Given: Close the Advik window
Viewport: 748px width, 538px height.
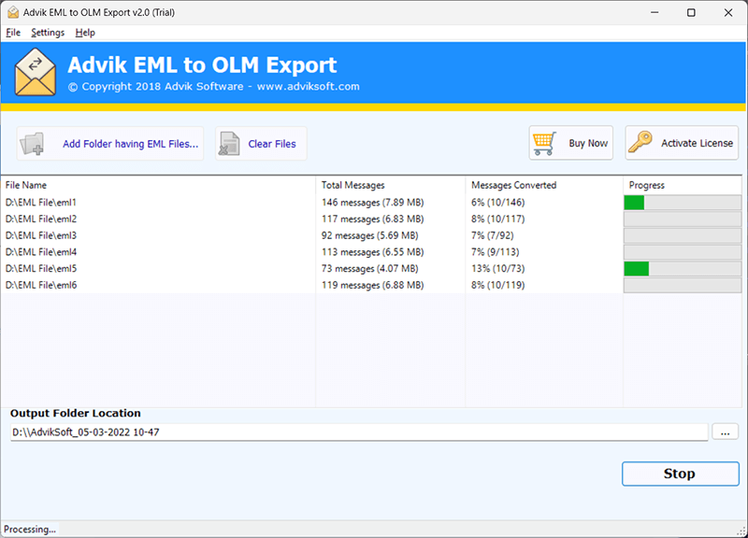Looking at the screenshot, I should pyautogui.click(x=728, y=12).
